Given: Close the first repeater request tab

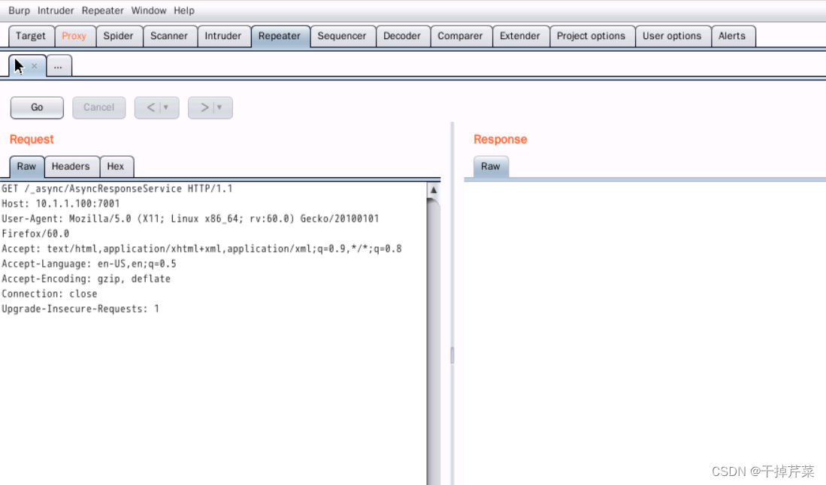Looking at the screenshot, I should pos(35,66).
